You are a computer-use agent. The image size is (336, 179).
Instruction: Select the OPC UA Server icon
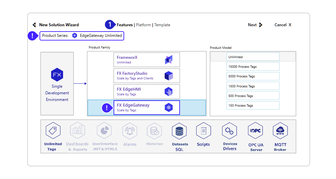(x=255, y=131)
